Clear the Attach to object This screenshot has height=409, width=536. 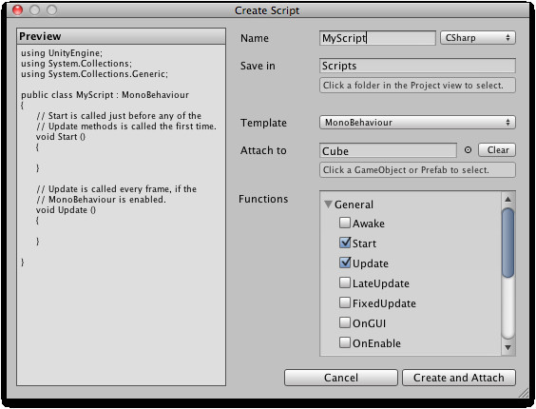pyautogui.click(x=497, y=150)
